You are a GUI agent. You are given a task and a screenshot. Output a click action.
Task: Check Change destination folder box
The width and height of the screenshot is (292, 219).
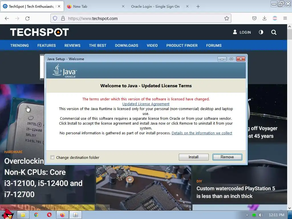tap(52, 157)
